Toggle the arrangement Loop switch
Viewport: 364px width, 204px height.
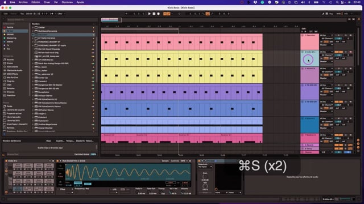208,14
